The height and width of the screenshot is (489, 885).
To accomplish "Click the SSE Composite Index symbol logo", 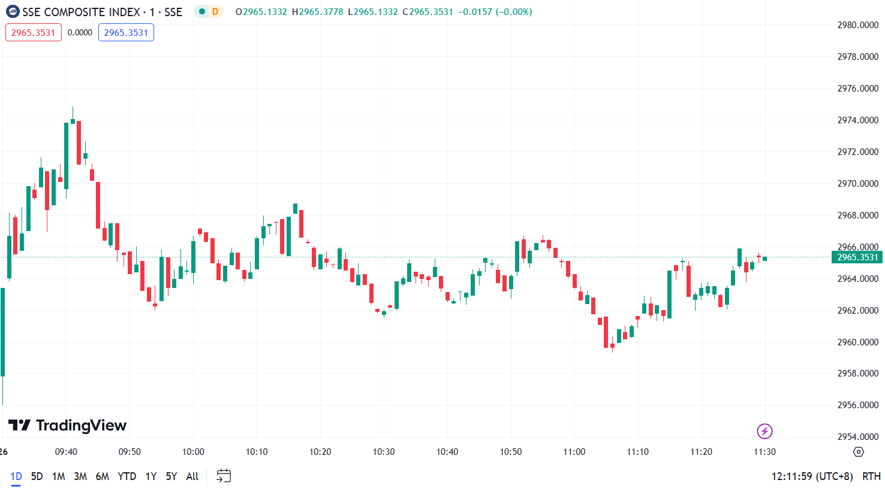I will 13,12.
